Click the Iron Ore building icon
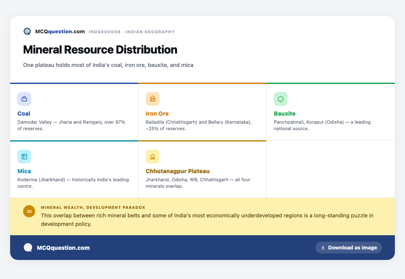 click(x=153, y=99)
